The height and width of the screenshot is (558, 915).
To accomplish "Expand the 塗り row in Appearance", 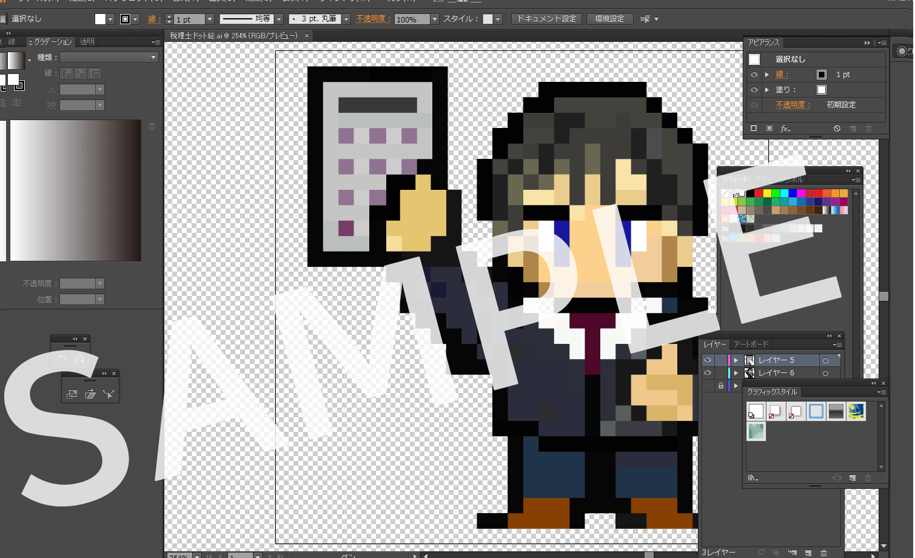I will (x=767, y=90).
